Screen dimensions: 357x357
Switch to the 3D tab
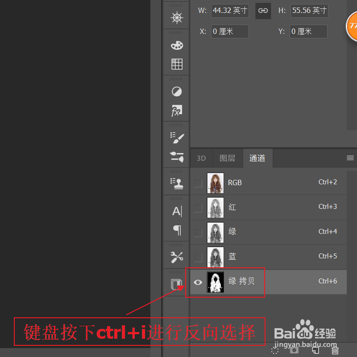click(201, 158)
